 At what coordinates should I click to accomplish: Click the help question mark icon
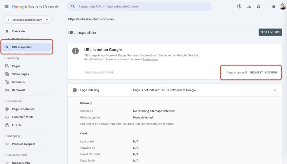pyautogui.click(x=239, y=7)
